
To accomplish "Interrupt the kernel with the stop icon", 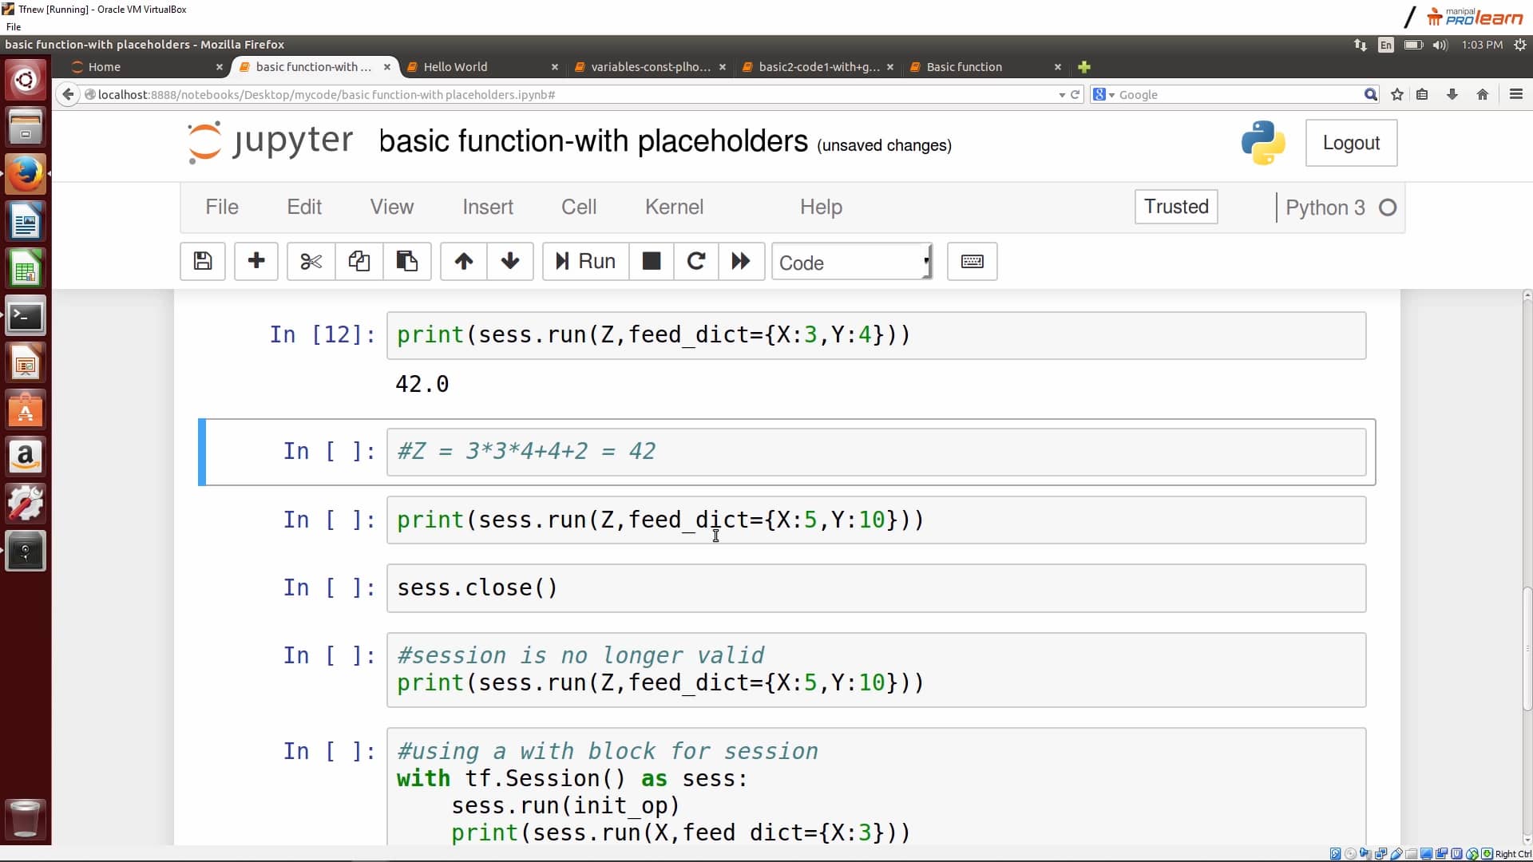I will click(x=651, y=261).
